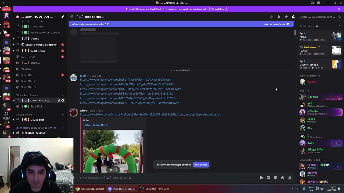Focus the message input for clips-de-kick
The image size is (344, 193).
point(167,178)
